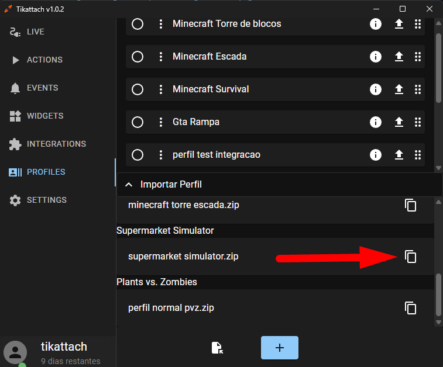Click import list scroll down arrow

pos(439,322)
